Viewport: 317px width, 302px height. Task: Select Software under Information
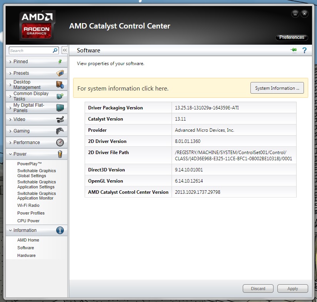26,248
